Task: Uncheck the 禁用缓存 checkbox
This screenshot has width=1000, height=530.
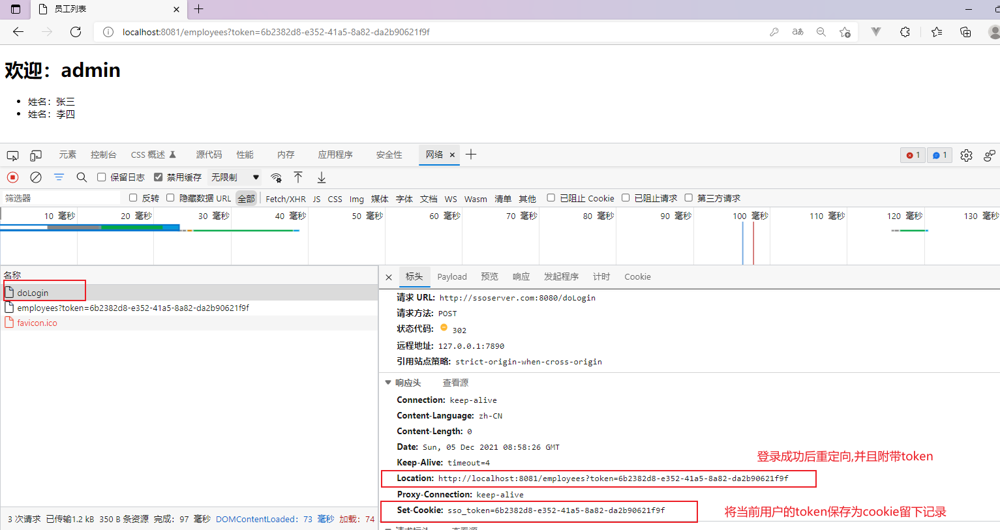Action: (x=158, y=177)
